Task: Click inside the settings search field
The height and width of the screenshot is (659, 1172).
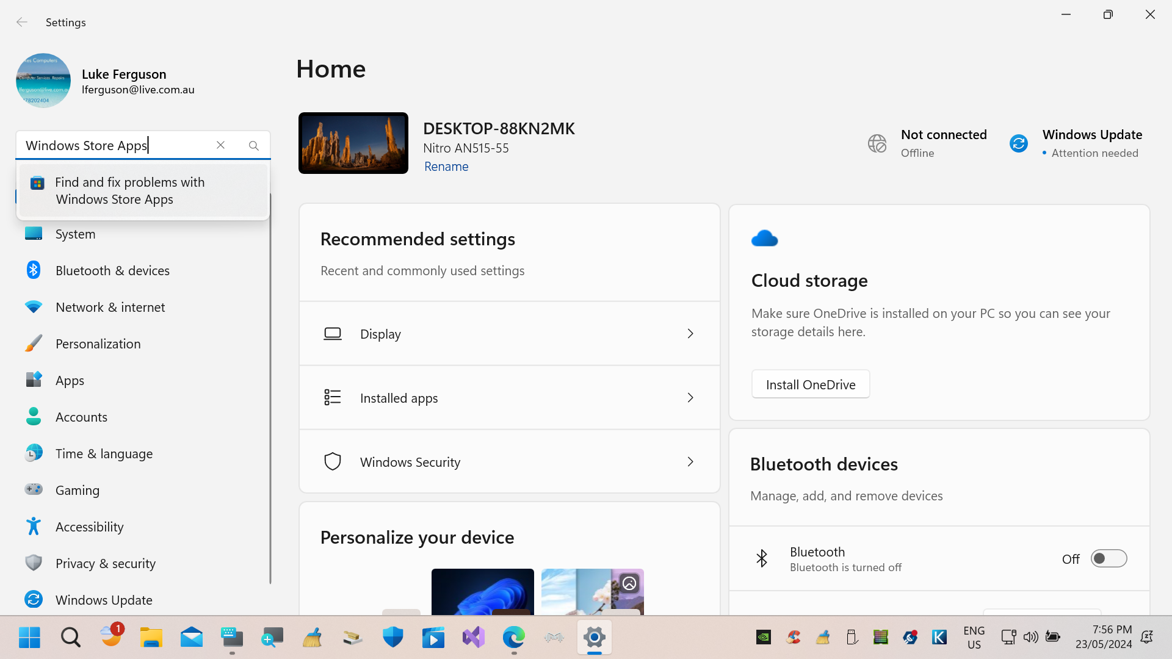Action: tap(116, 145)
